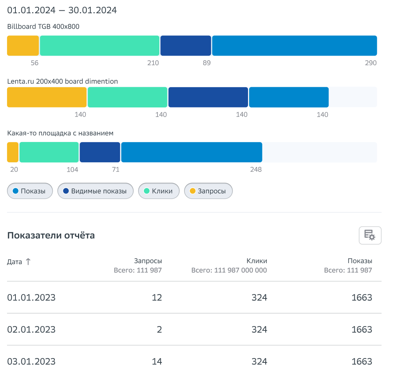The height and width of the screenshot is (372, 393).
Task: Select the 01.01.2023 table row
Action: [x=194, y=297]
